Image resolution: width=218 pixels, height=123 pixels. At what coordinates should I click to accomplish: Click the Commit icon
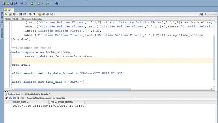tap(30, 14)
